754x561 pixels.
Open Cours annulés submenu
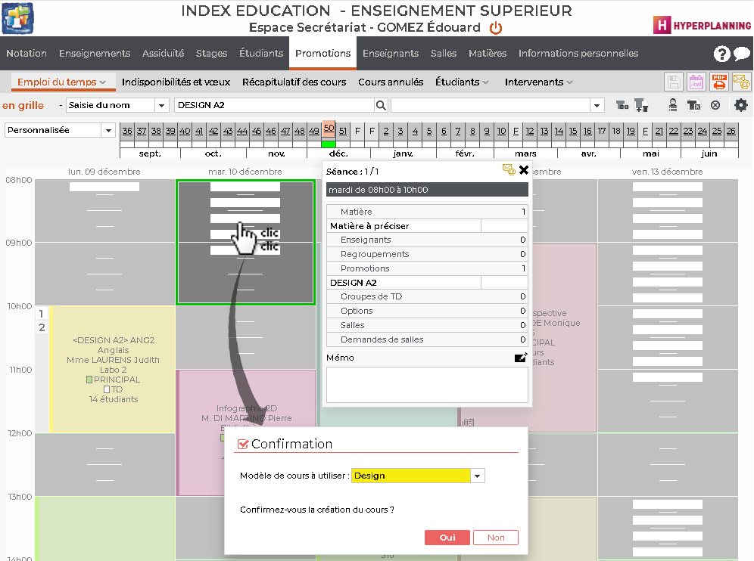pos(391,82)
